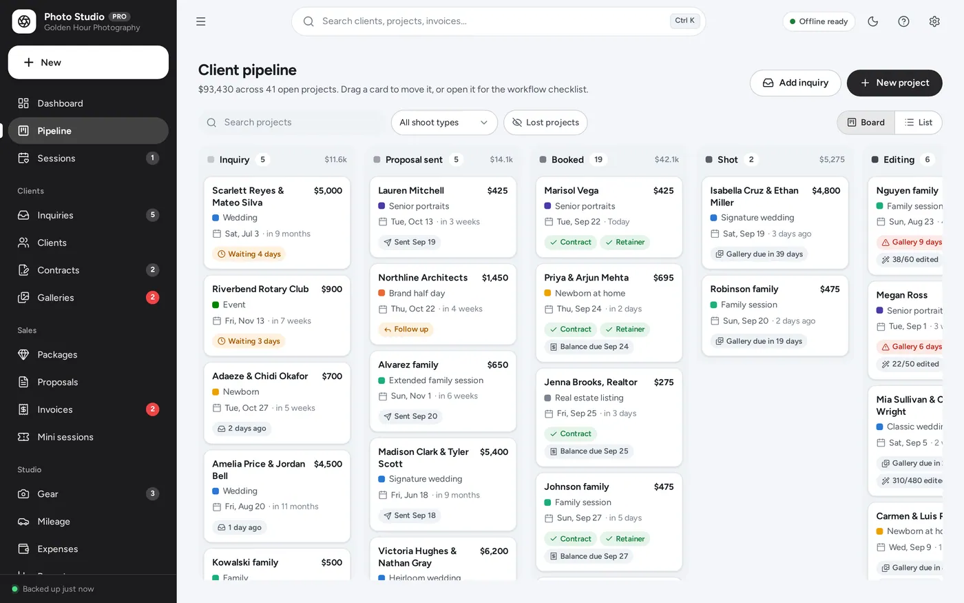This screenshot has height=603, width=964.
Task: Click Balance due Sep 25 chip
Action: (x=589, y=451)
